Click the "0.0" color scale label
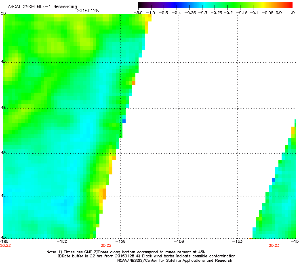The width and height of the screenshot is (299, 263). [279, 13]
